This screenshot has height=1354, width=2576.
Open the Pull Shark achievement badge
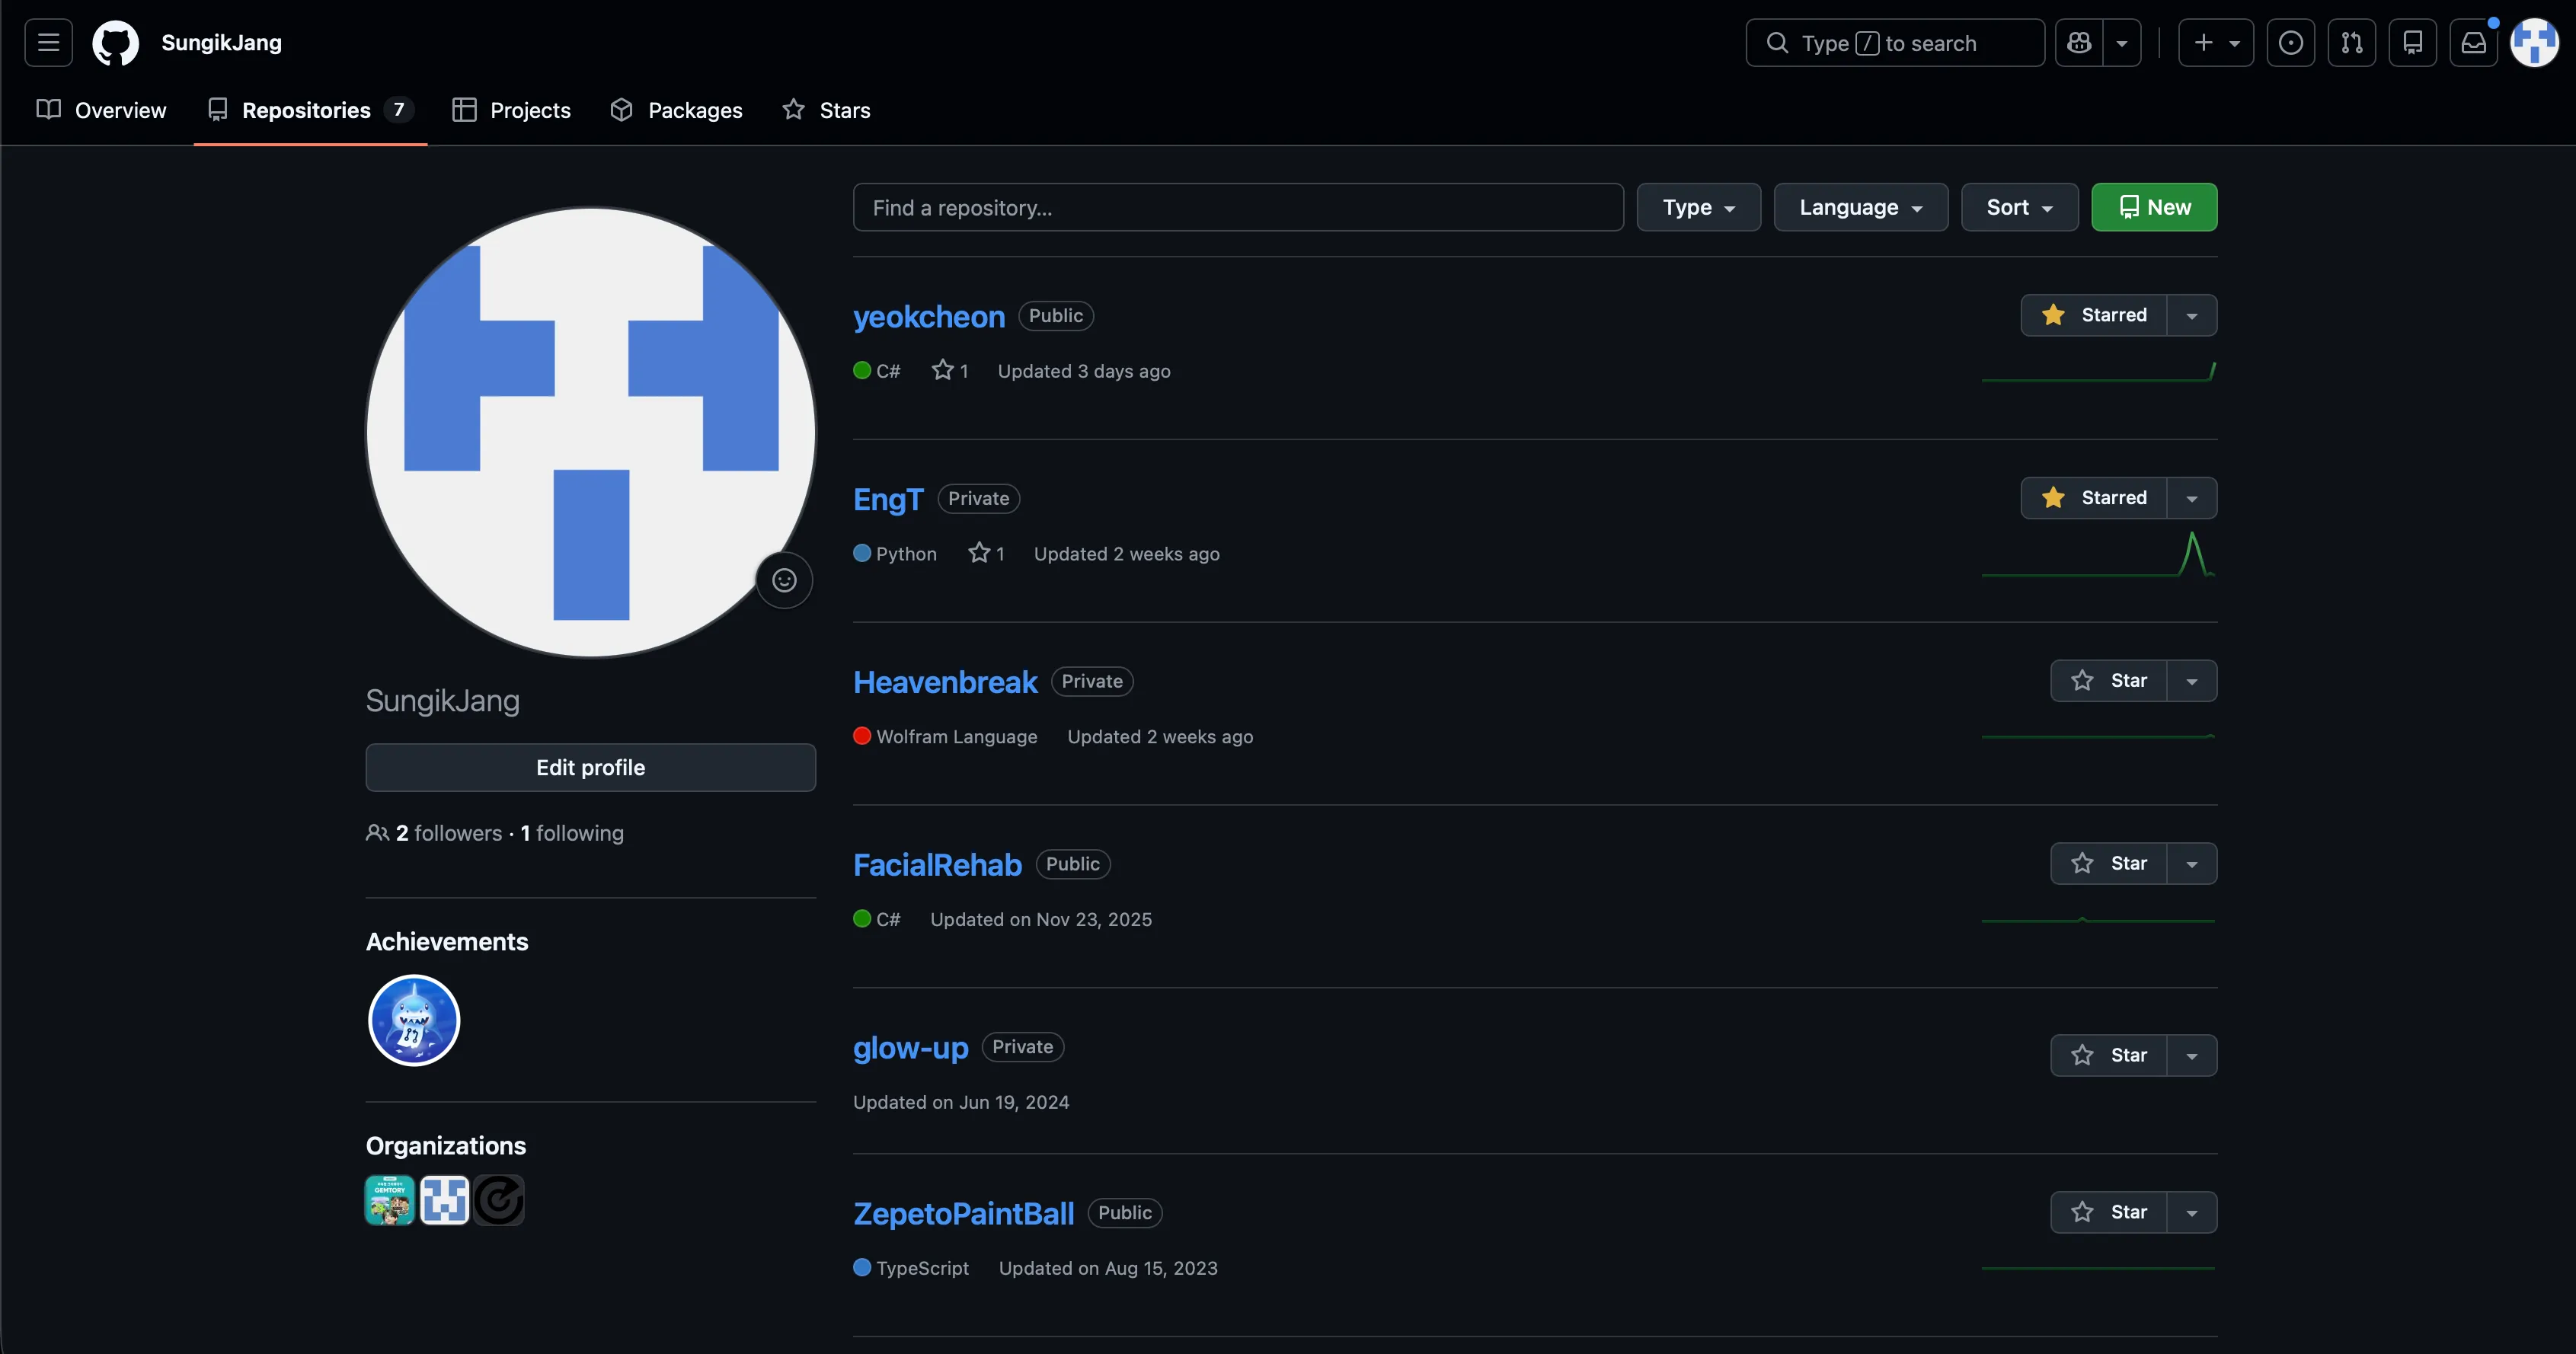pyautogui.click(x=414, y=1020)
